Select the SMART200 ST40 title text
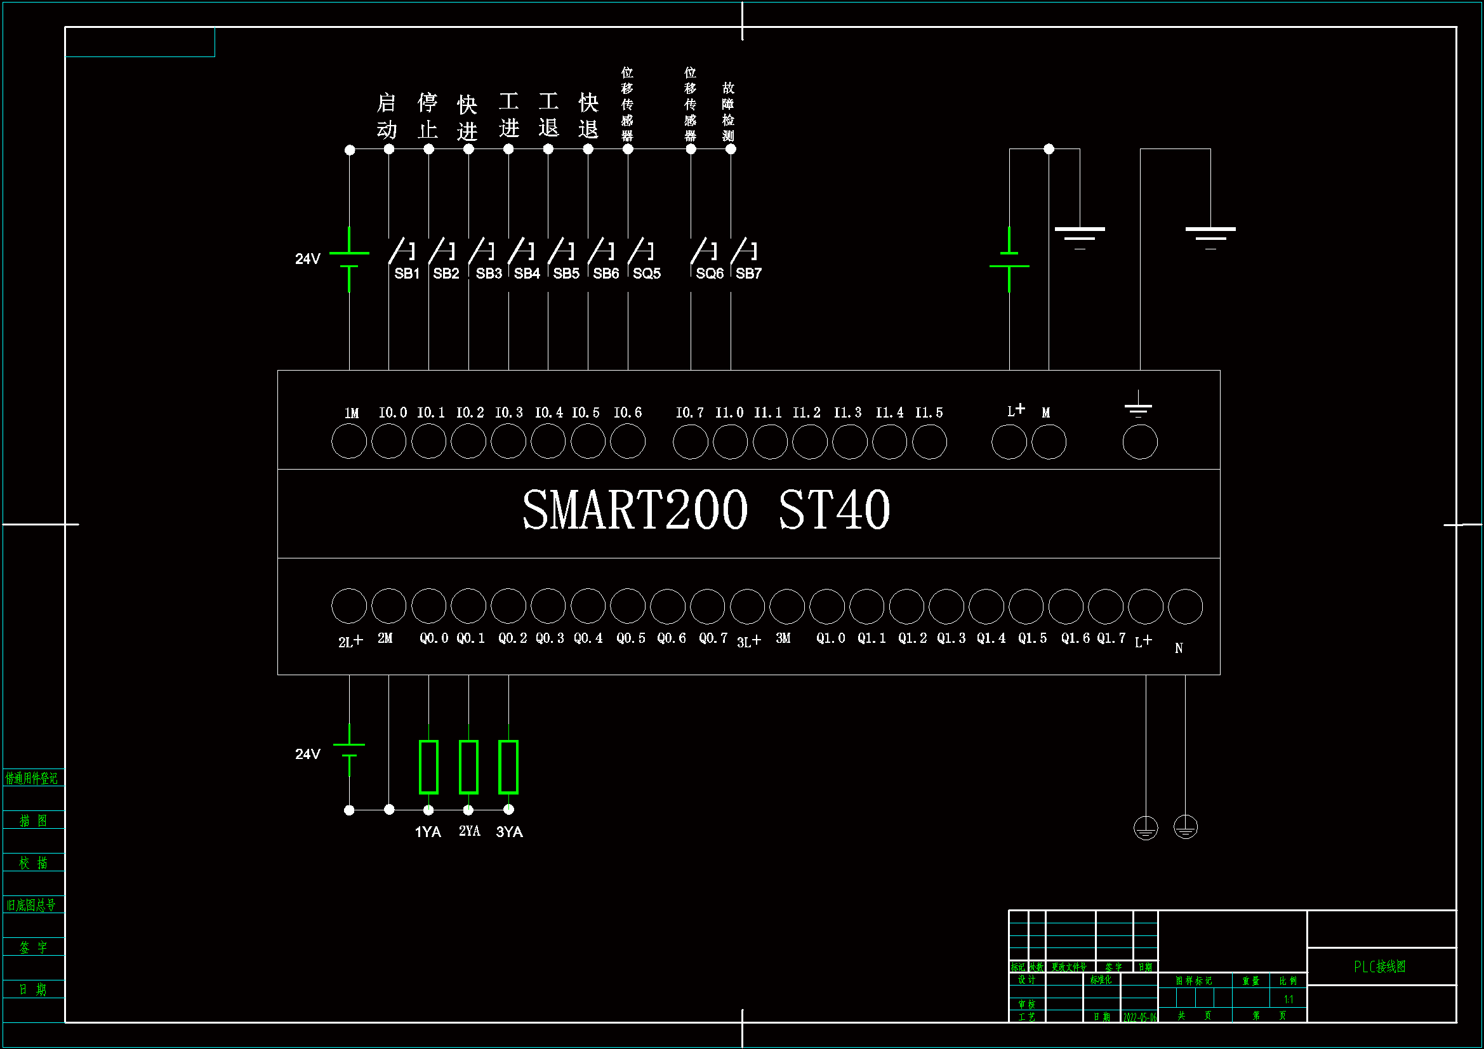The height and width of the screenshot is (1049, 1484). pyautogui.click(x=706, y=510)
